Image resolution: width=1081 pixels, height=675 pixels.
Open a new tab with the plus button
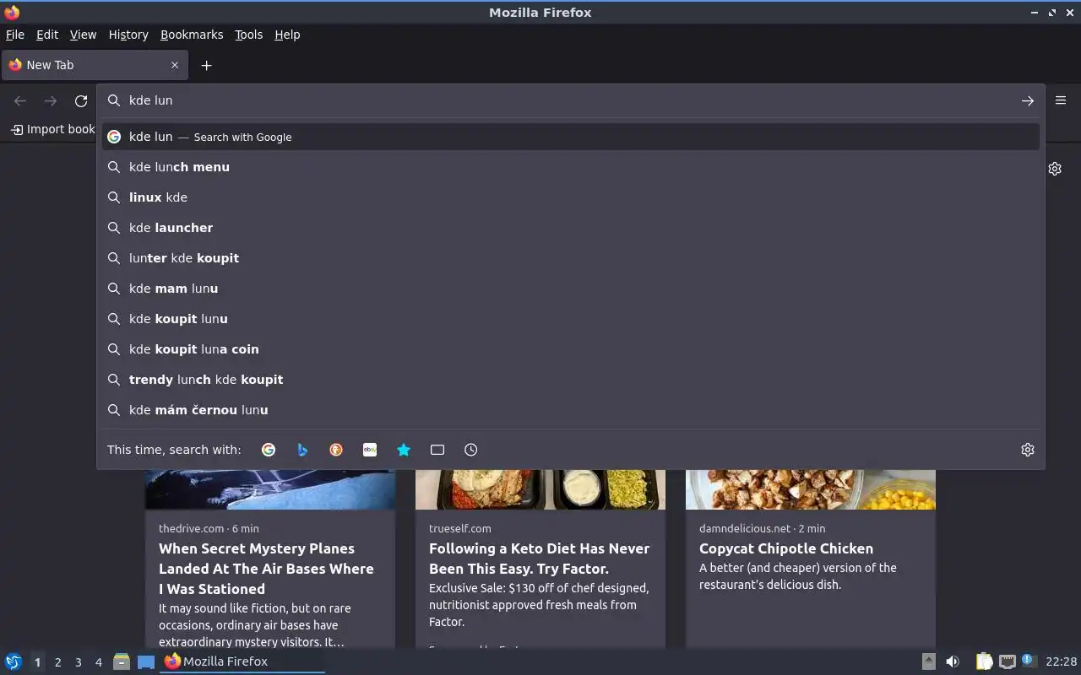pos(206,65)
